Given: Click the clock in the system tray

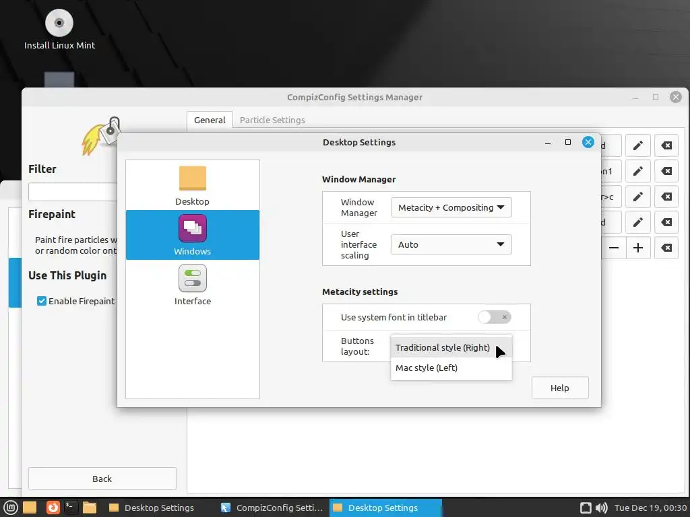Looking at the screenshot, I should (651, 508).
